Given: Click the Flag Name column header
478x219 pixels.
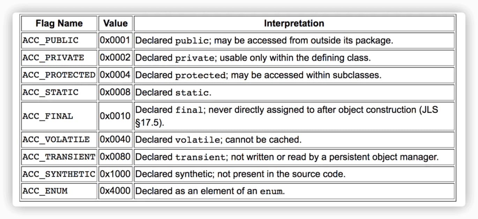Looking at the screenshot, I should (59, 23).
